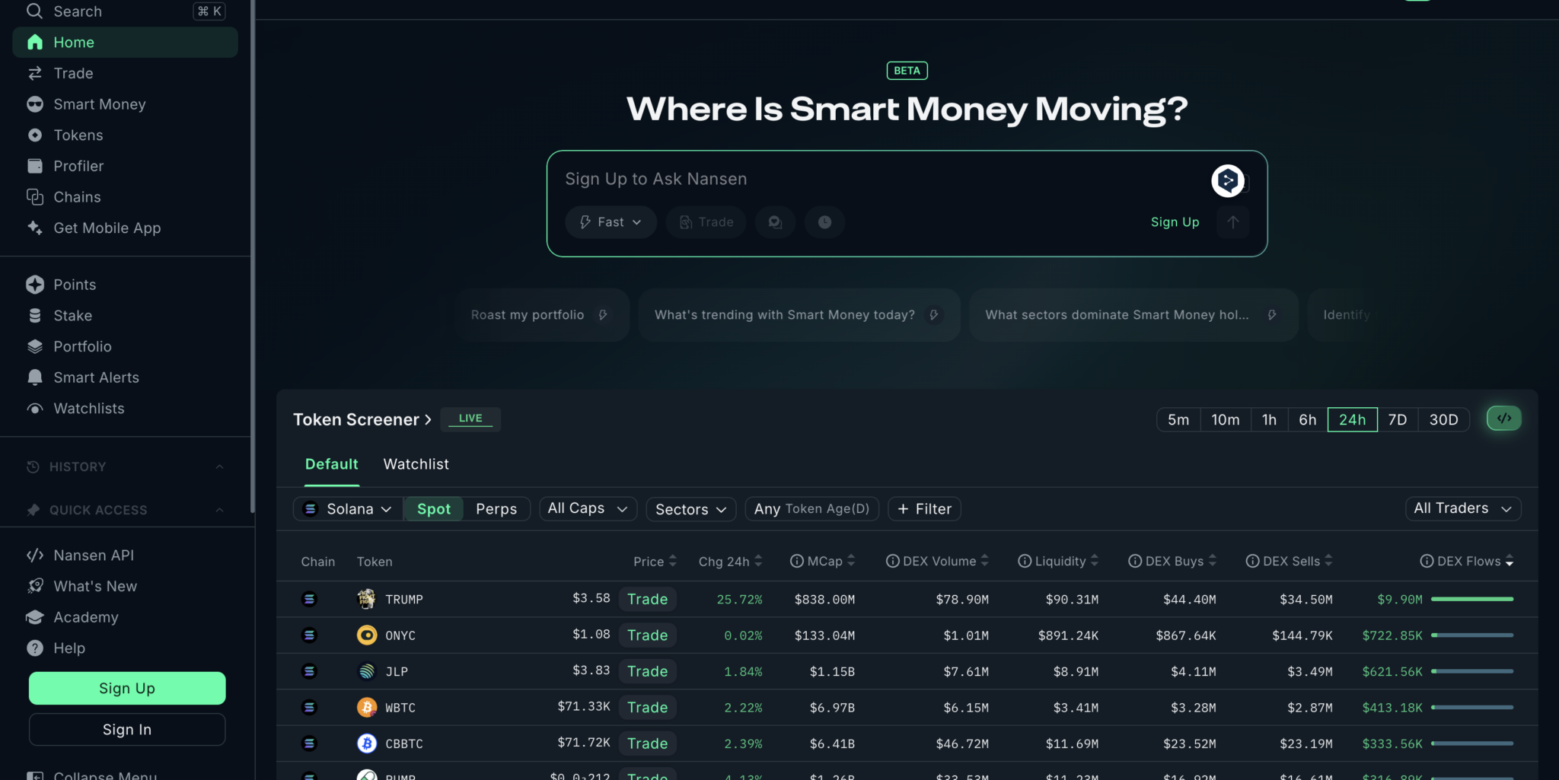This screenshot has height=780, width=1559.
Task: Open Smart Money section icon
Action: coord(35,104)
